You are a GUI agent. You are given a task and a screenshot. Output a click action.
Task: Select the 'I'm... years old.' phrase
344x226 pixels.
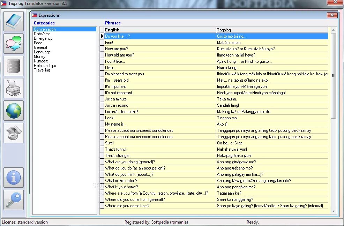click(x=160, y=80)
